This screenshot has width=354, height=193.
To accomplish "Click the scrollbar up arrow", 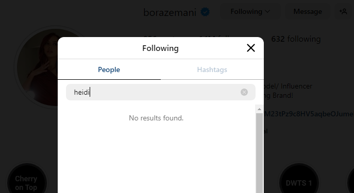I will pos(259,109).
